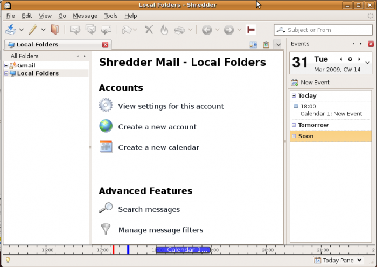Click the account settings gear icon

click(x=106, y=105)
